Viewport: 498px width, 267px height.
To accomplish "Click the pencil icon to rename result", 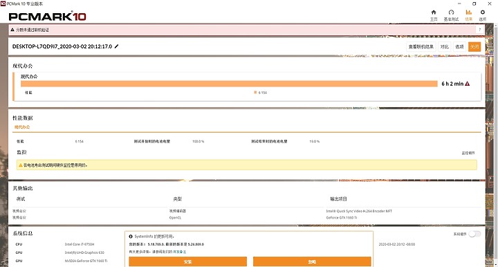I will point(117,46).
